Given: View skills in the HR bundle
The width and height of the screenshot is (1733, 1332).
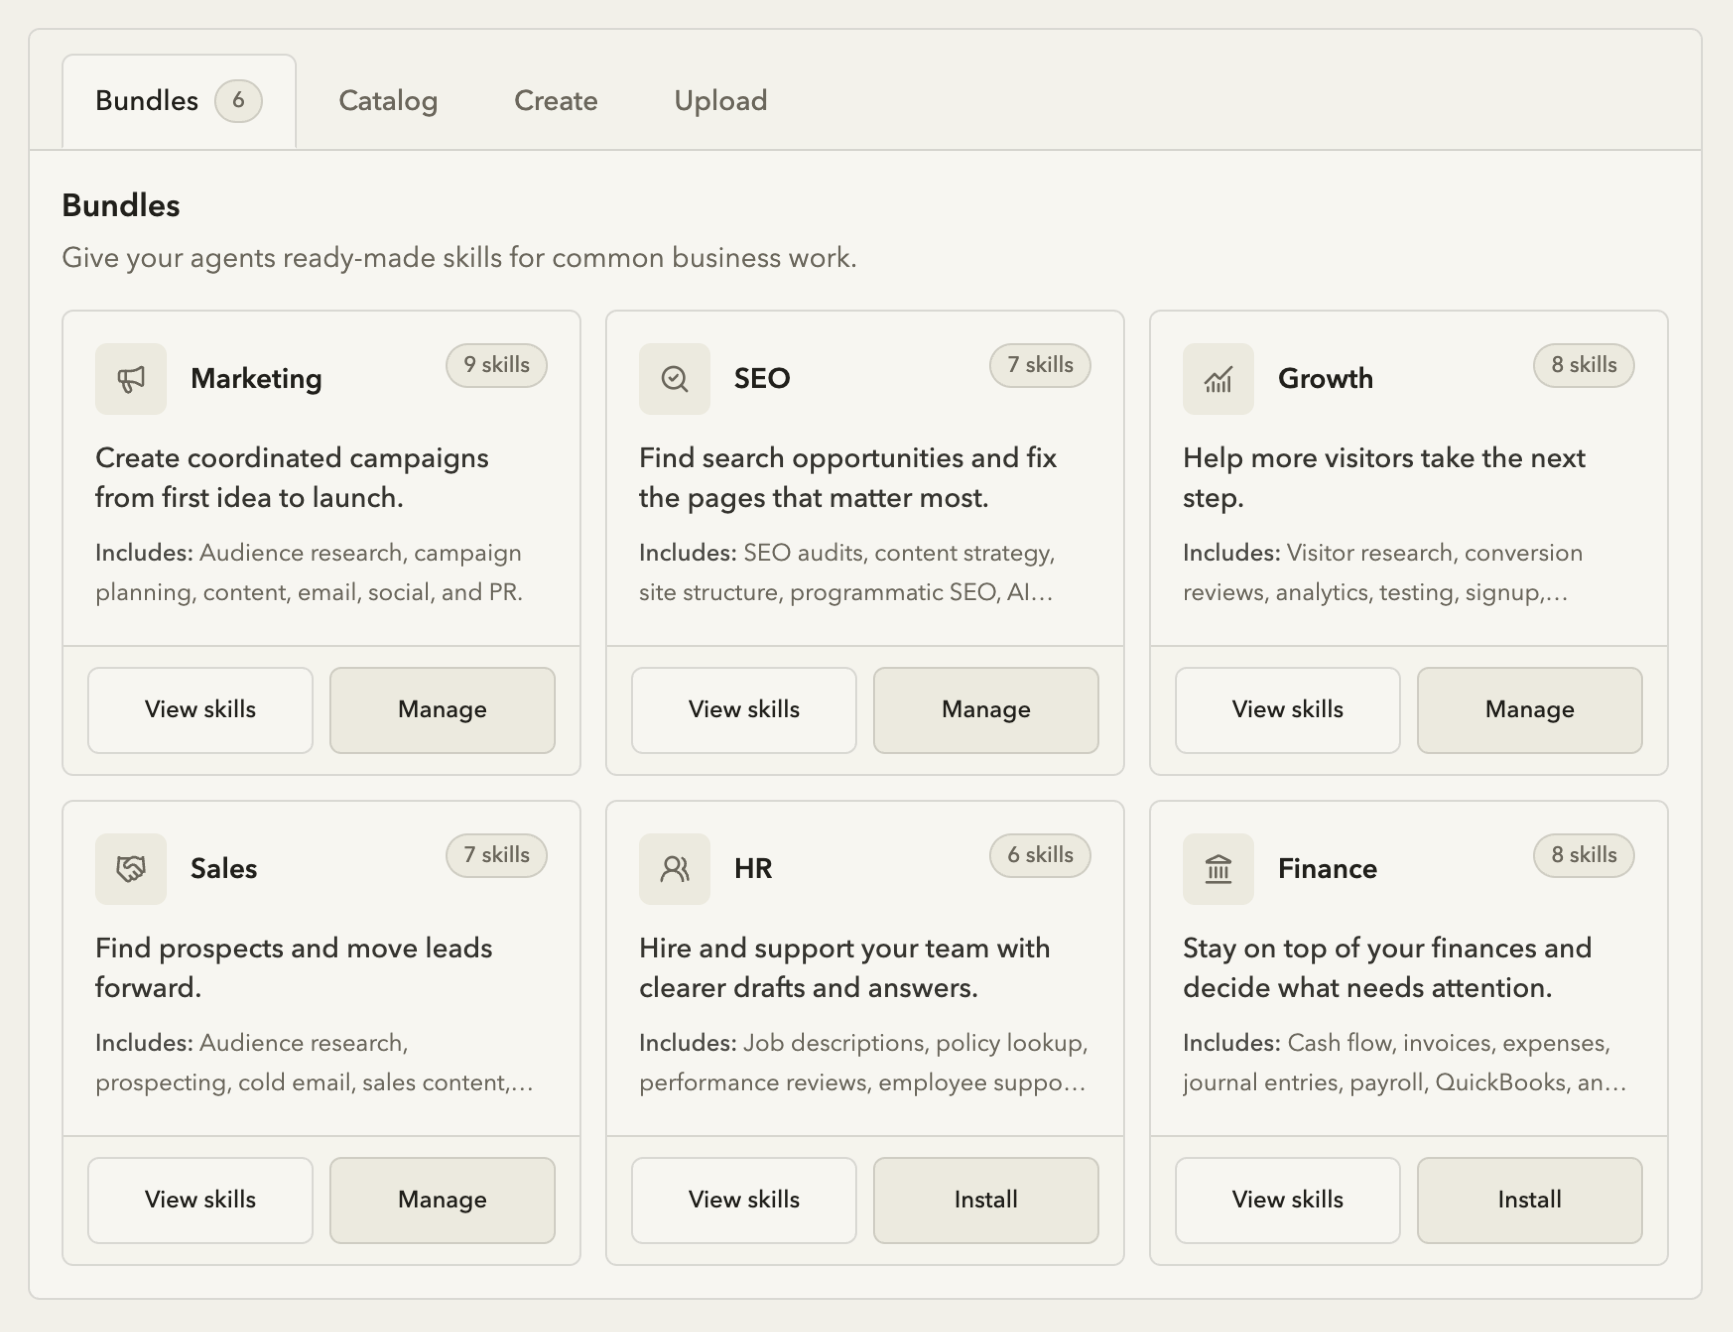Looking at the screenshot, I should pyautogui.click(x=744, y=1200).
